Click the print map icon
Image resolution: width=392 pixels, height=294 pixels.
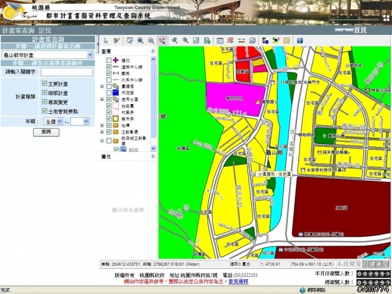[252, 40]
